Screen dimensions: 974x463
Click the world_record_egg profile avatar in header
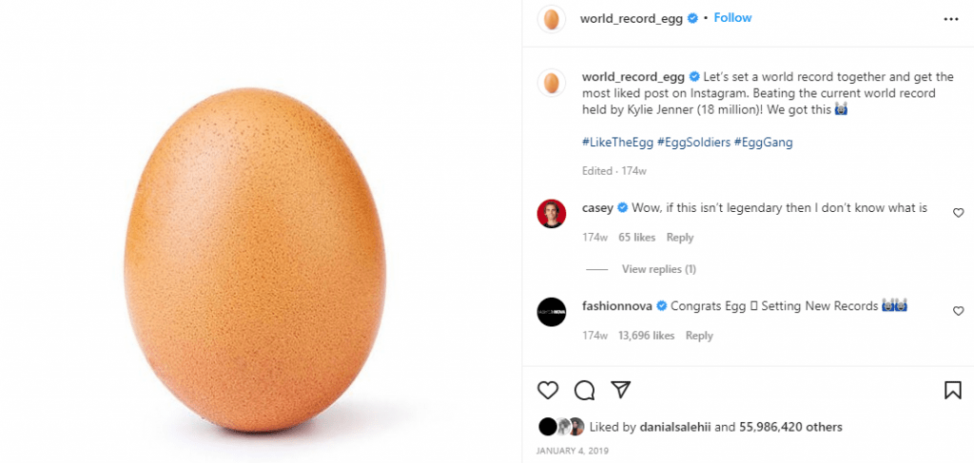[x=552, y=19]
